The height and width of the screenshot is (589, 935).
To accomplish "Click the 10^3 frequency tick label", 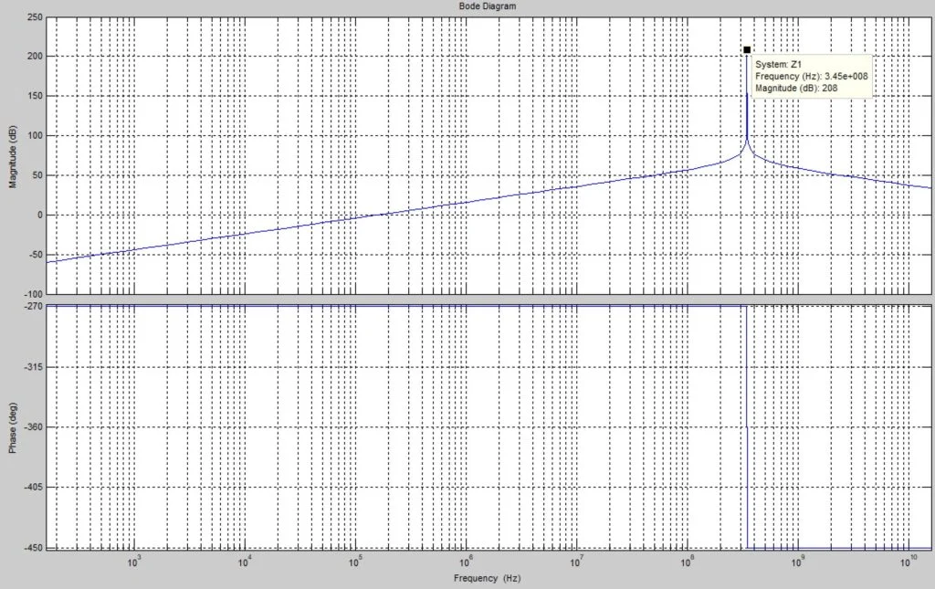I will (134, 560).
